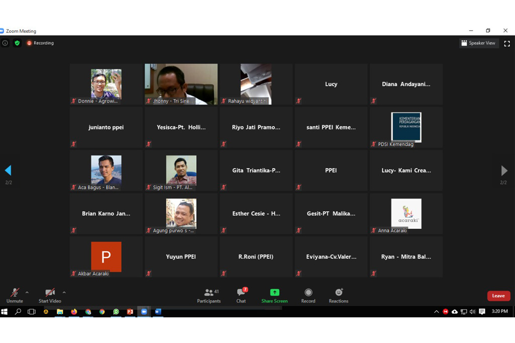This screenshot has height=343, width=515.
Task: Open Windows notification center
Action: (x=482, y=311)
